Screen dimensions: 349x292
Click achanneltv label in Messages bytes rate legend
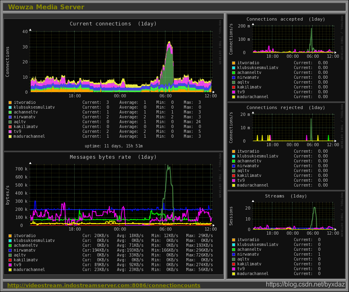pyautogui.click(x=26, y=246)
